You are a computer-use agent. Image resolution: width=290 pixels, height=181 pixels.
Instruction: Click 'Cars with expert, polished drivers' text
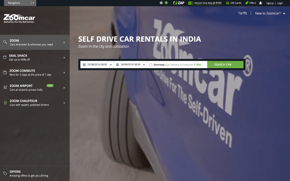(29, 105)
